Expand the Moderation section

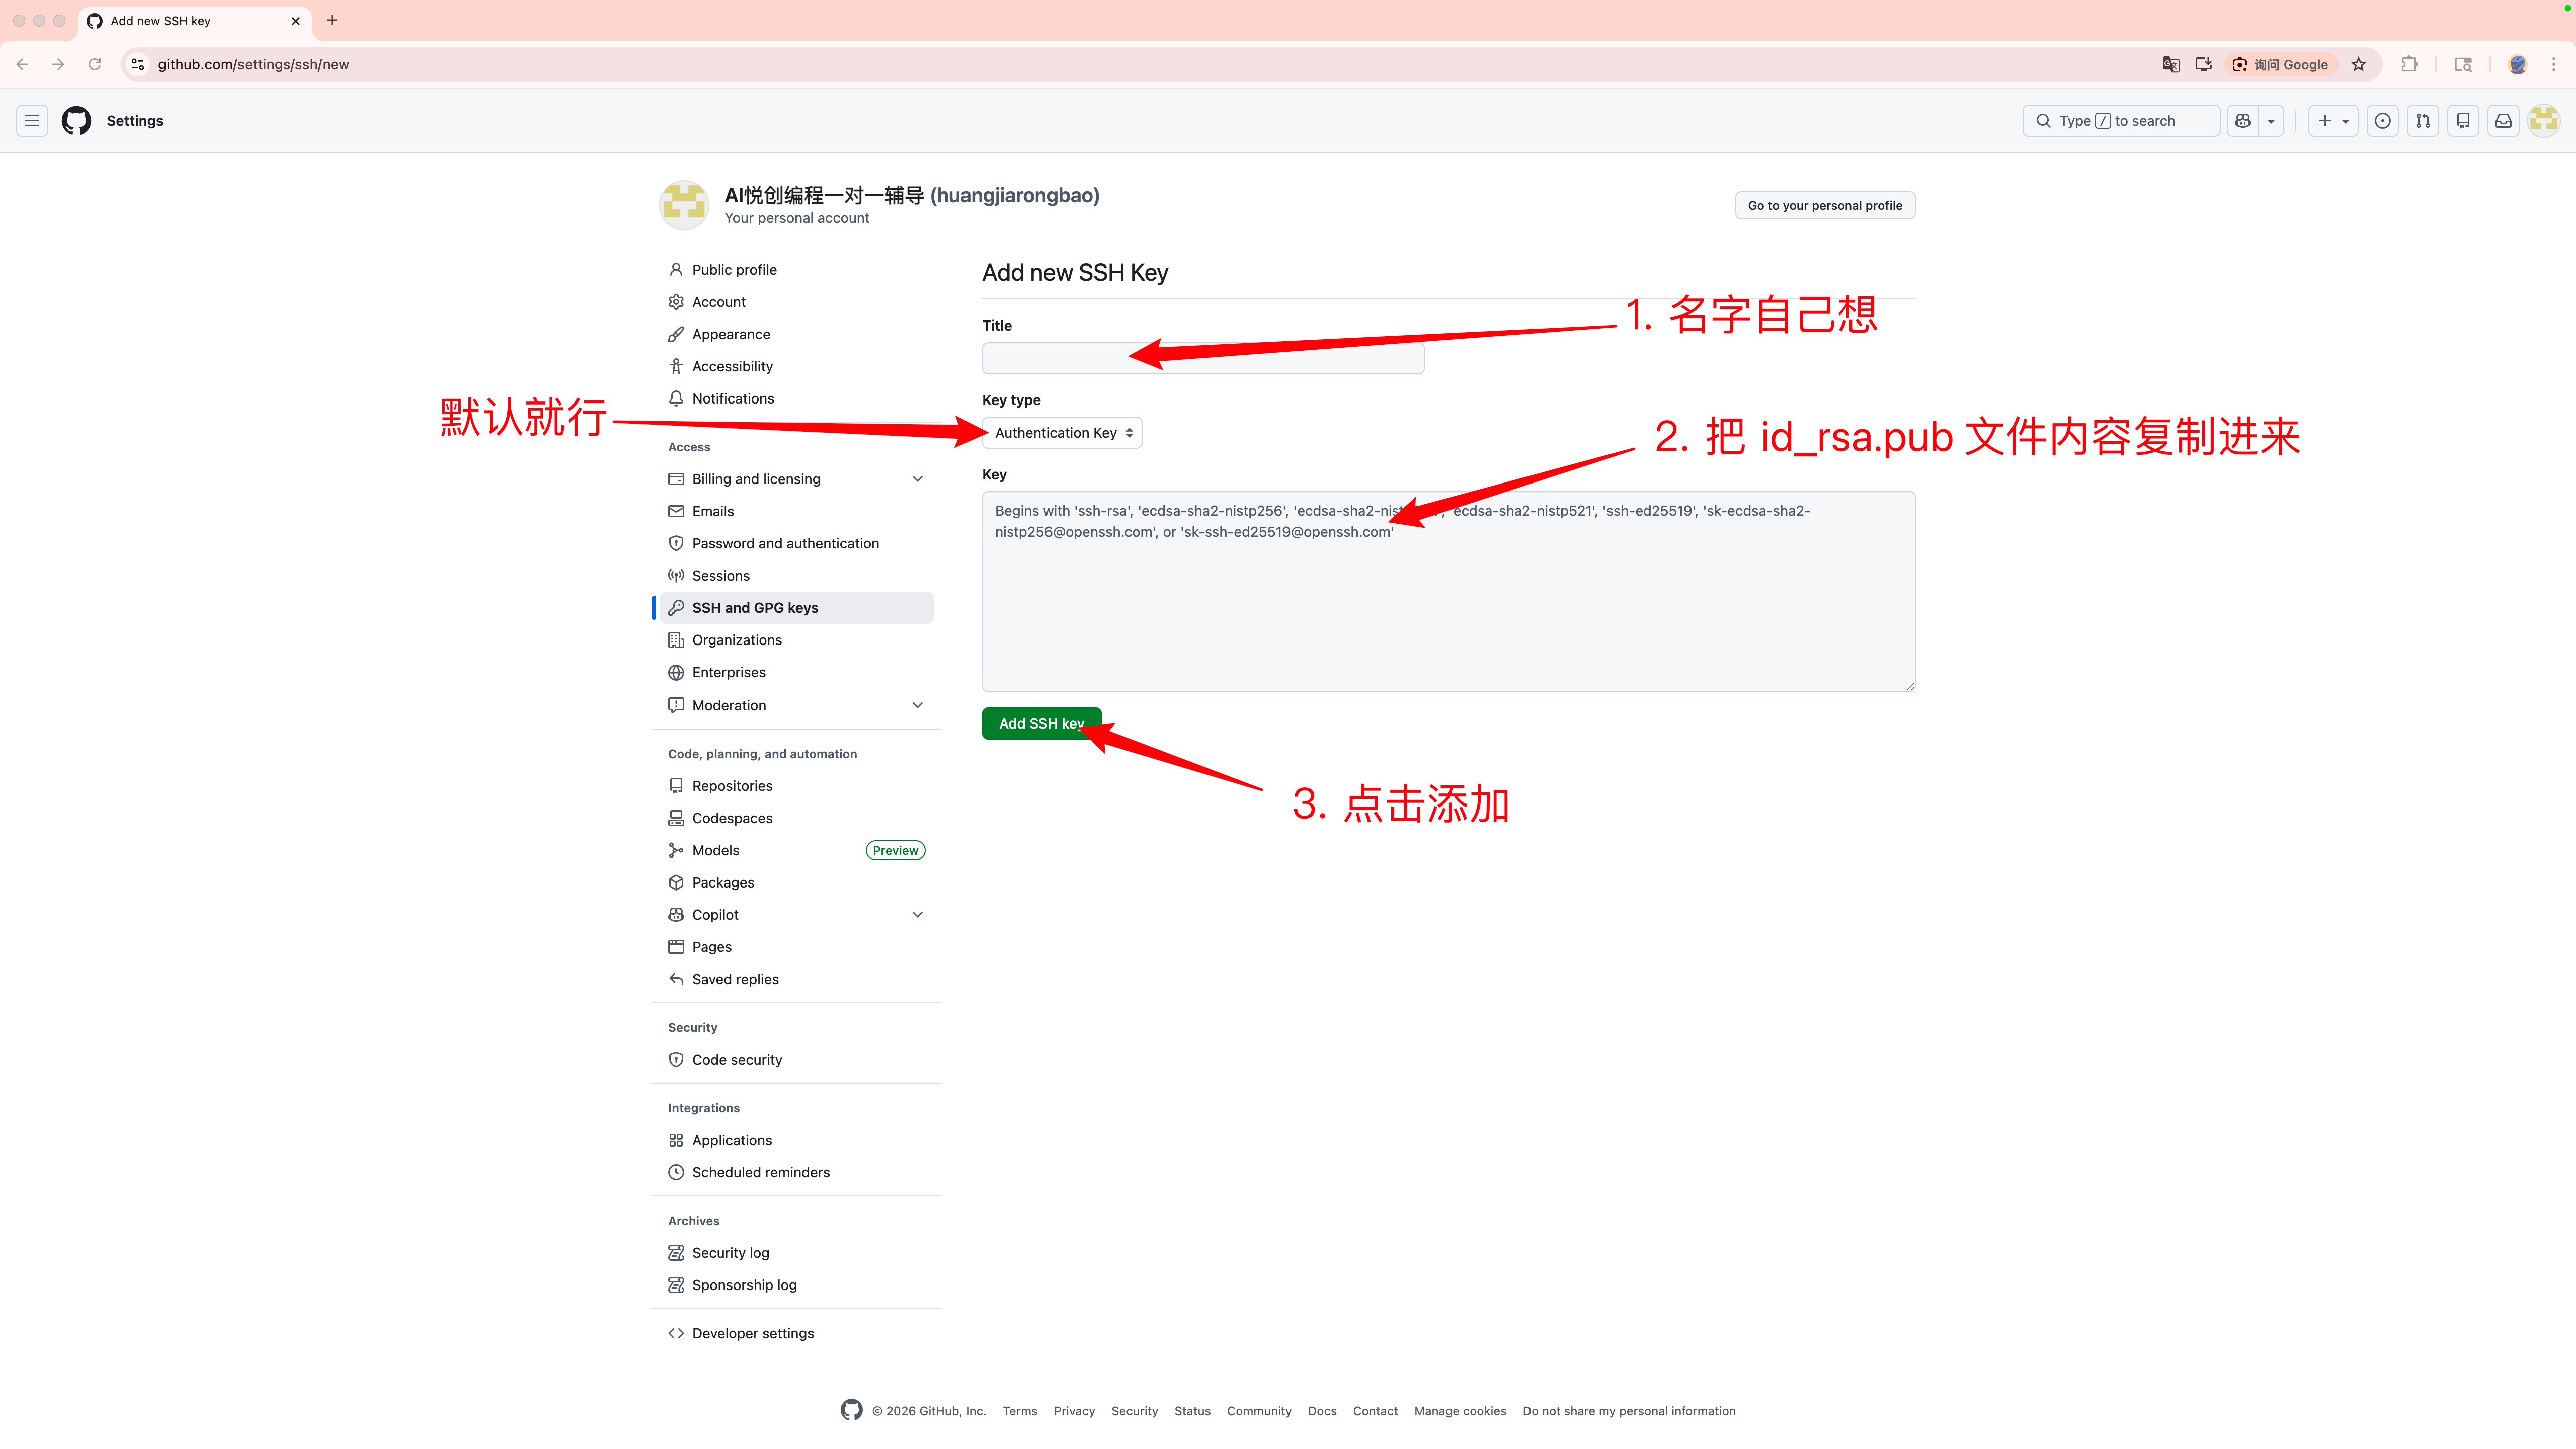[x=796, y=705]
